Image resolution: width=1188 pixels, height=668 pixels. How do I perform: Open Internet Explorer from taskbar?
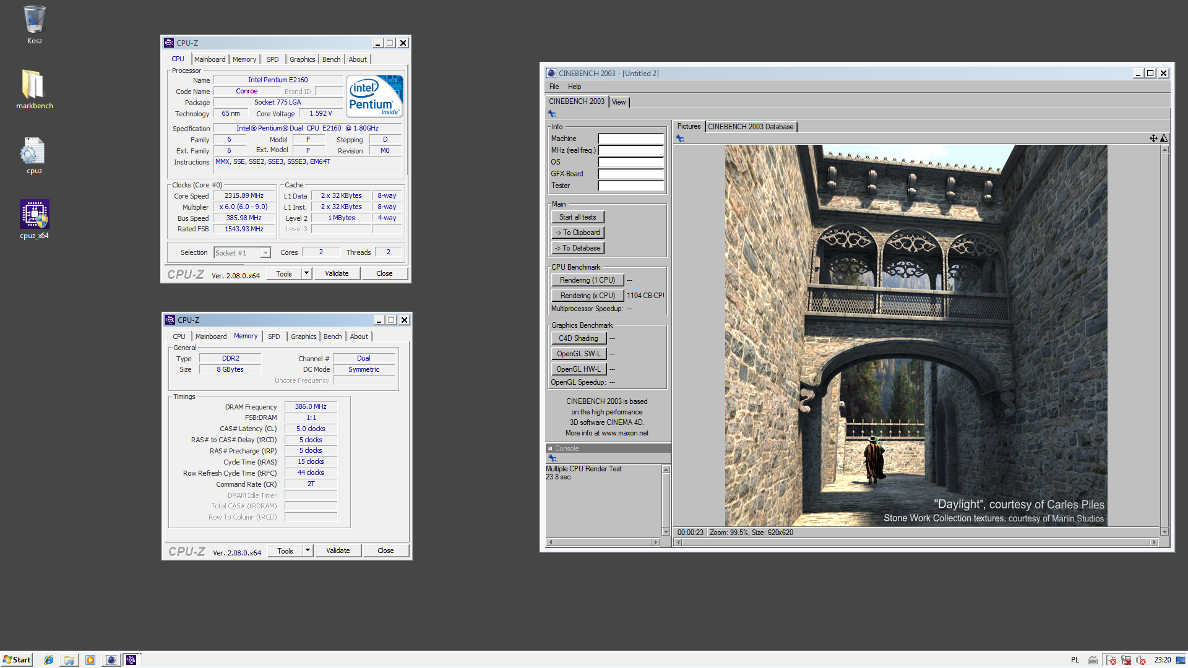49,660
